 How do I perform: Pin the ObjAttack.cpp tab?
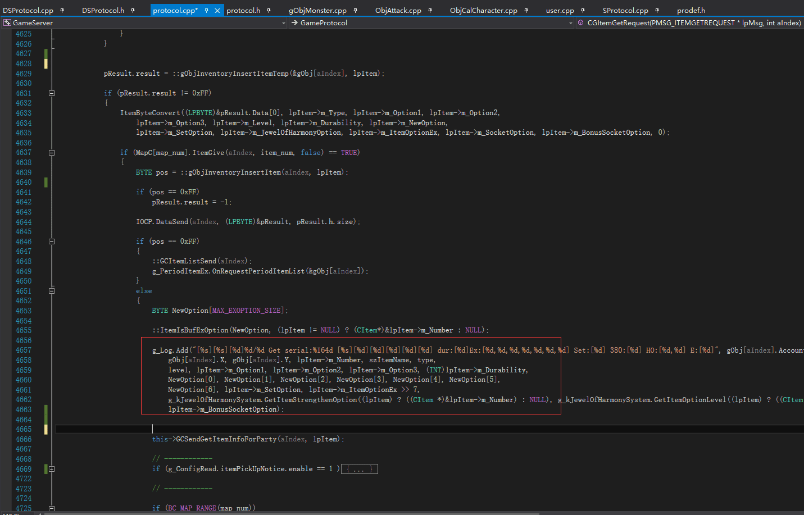(x=430, y=10)
